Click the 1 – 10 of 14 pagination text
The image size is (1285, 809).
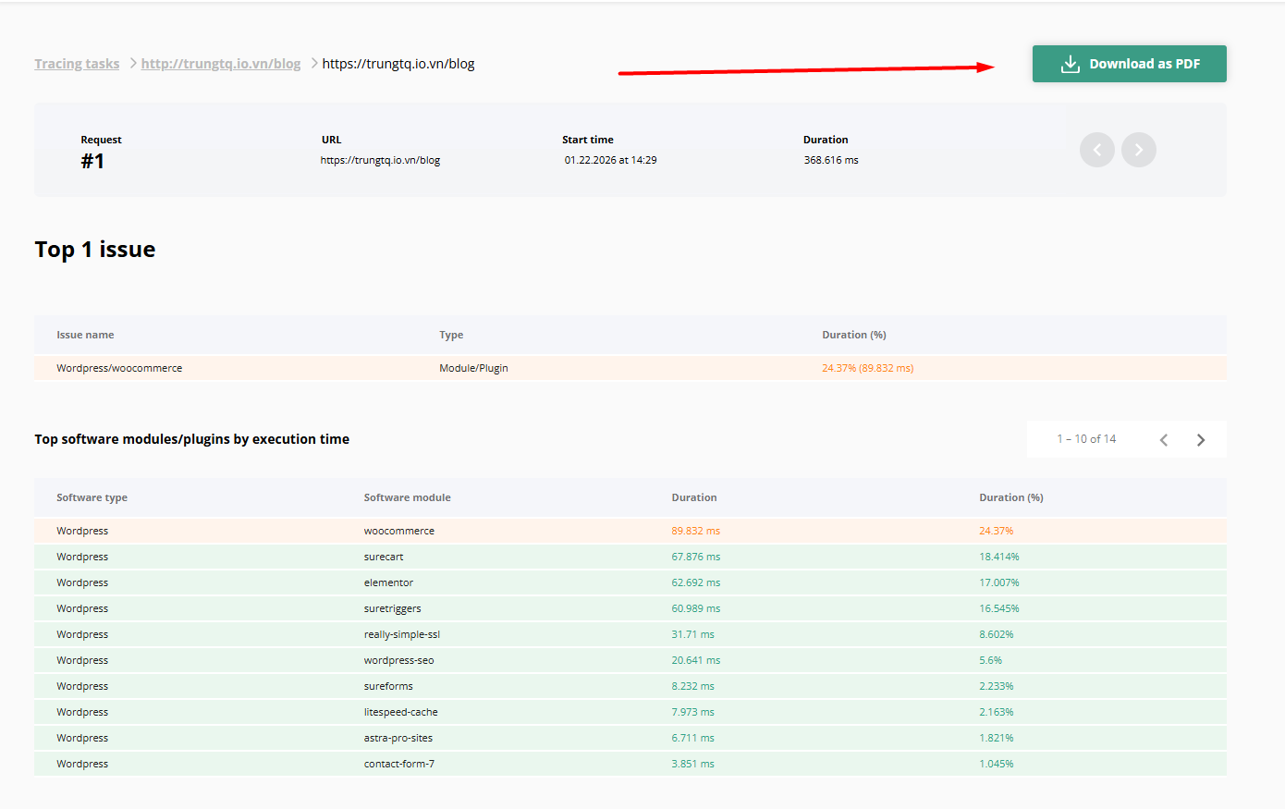[1086, 439]
